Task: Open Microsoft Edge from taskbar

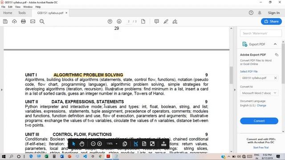Action: pos(31,156)
